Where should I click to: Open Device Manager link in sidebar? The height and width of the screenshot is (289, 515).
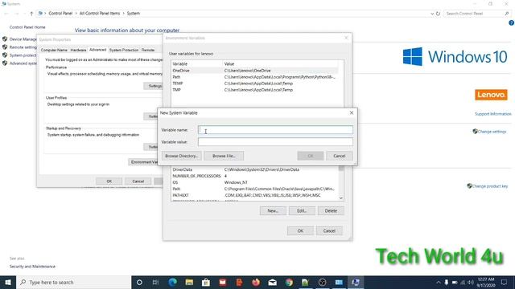pyautogui.click(x=23, y=39)
